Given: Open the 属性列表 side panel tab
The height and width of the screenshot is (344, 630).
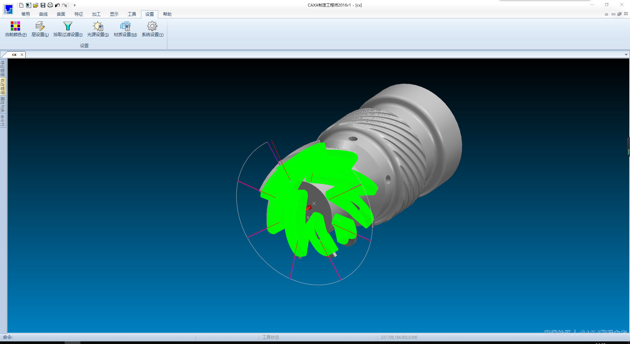Looking at the screenshot, I should pos(3,104).
